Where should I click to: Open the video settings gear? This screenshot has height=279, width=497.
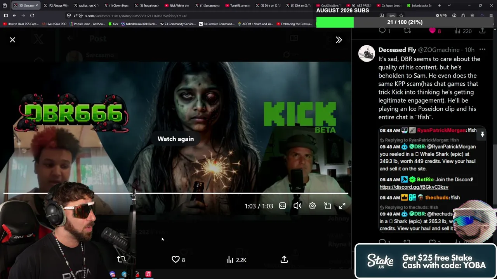[312, 206]
